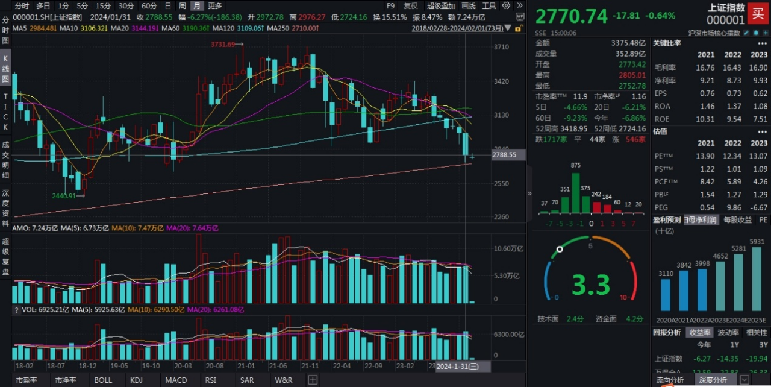Select the 5分 five-minute period
The height and width of the screenshot is (387, 771).
[82, 5]
